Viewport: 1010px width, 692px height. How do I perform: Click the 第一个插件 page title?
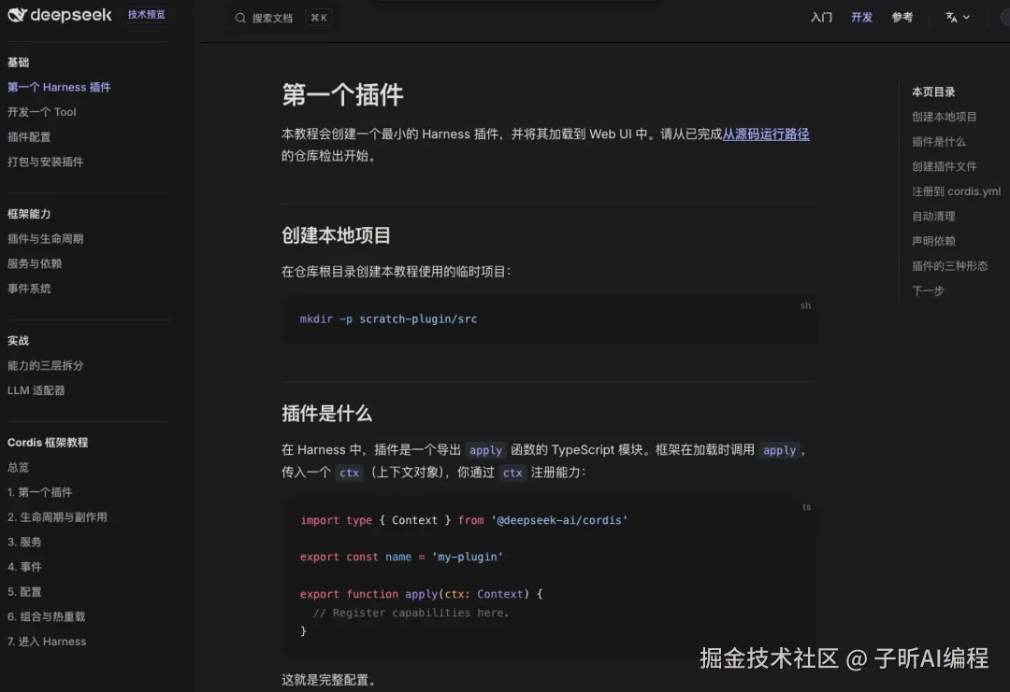[x=342, y=95]
